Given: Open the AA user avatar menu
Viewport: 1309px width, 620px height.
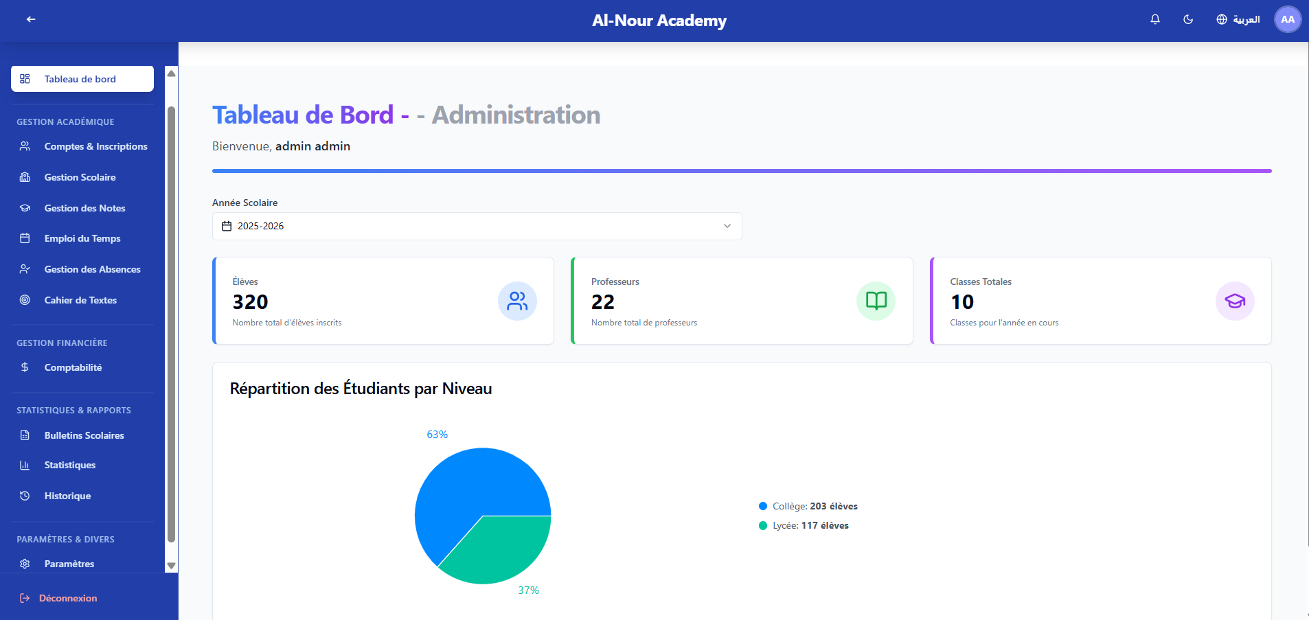Looking at the screenshot, I should (1288, 19).
